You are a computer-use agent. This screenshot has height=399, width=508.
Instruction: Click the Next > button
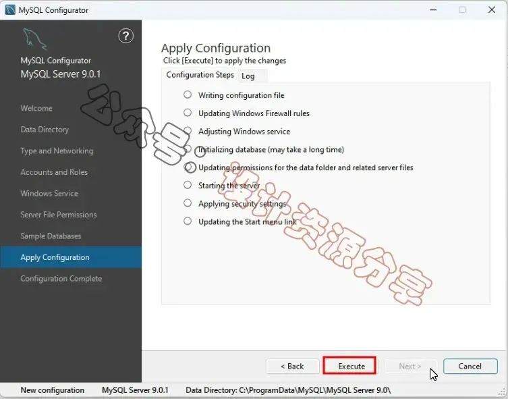[410, 367]
